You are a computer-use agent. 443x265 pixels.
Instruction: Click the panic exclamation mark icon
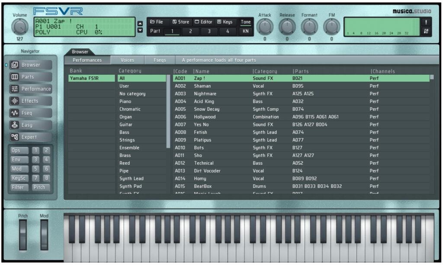coord(426,22)
